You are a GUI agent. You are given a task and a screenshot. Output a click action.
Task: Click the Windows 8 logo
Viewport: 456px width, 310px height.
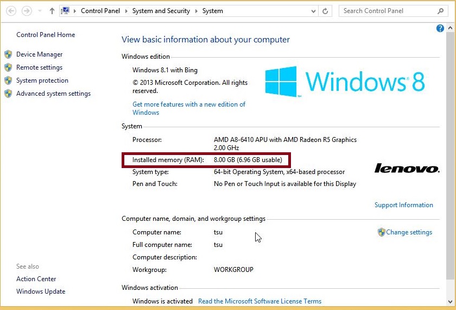click(x=345, y=82)
